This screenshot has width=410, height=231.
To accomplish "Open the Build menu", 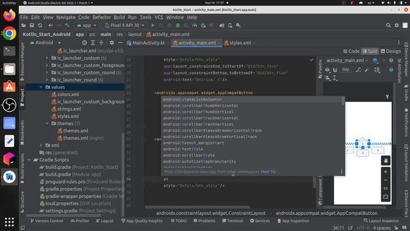I will click(x=119, y=17).
